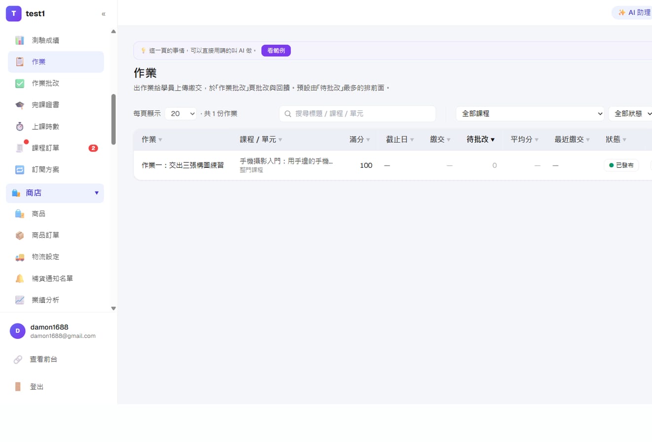The width and height of the screenshot is (652, 442).
Task: Sort by 截止日 column header
Action: point(400,140)
